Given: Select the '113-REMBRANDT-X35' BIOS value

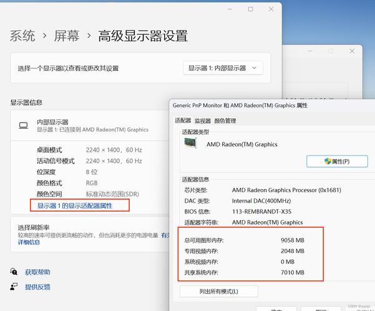Looking at the screenshot, I should tap(261, 211).
